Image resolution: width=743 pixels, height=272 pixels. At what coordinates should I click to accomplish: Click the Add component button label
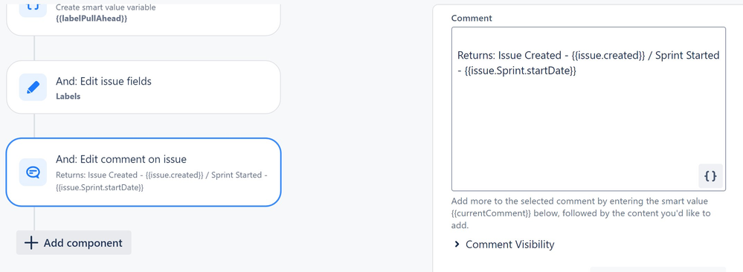point(83,243)
